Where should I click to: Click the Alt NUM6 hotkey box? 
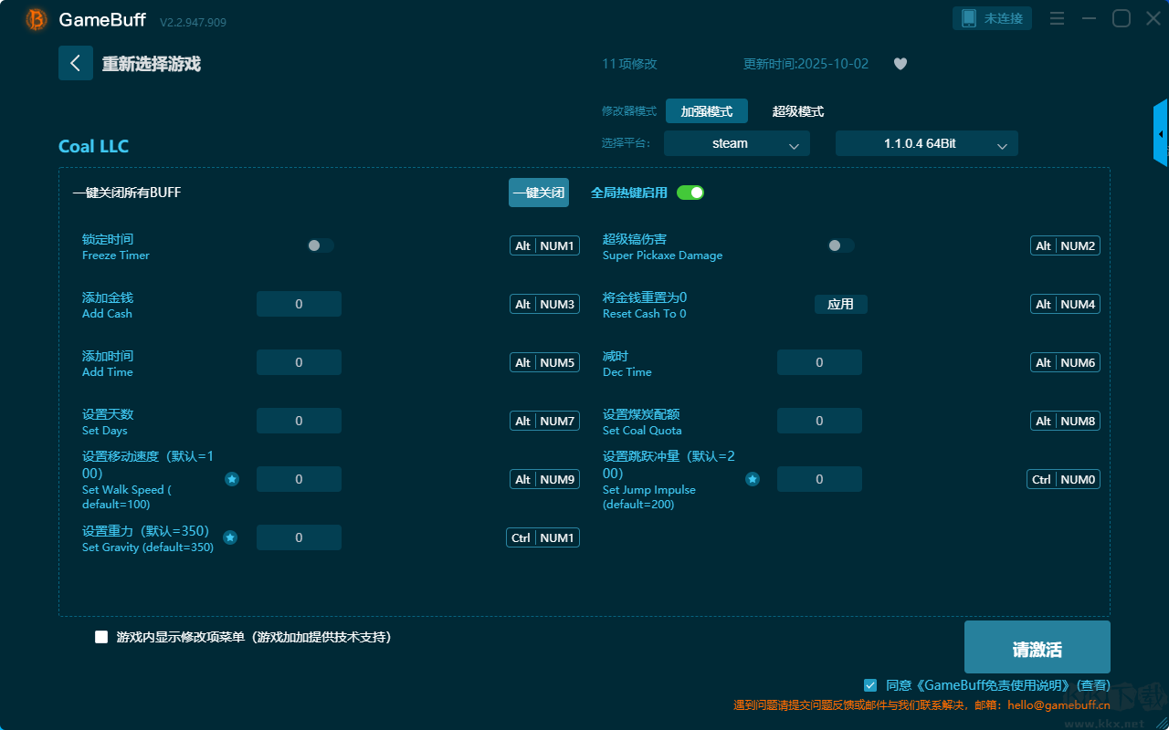(1065, 362)
